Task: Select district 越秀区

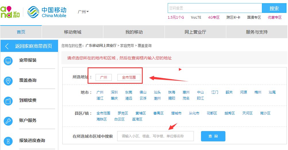Action: [x=230, y=113]
